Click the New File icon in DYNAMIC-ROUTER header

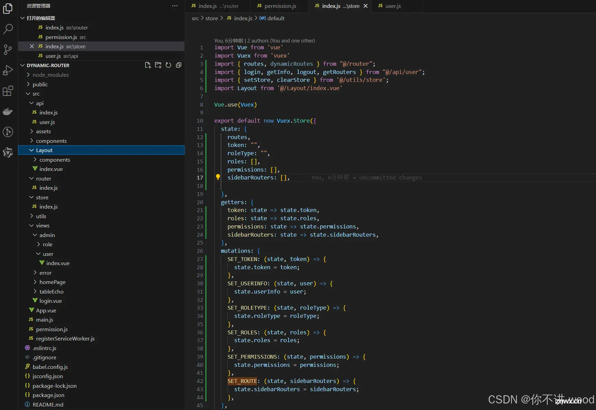[148, 65]
